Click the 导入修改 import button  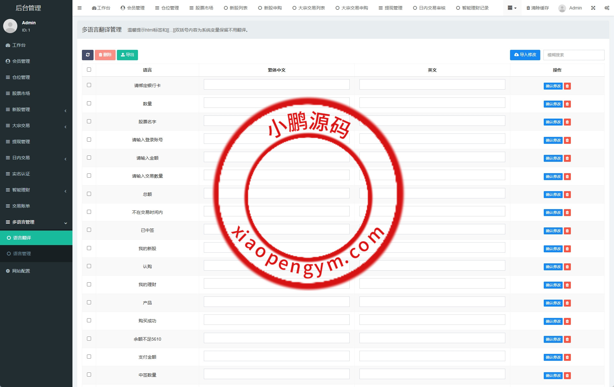(x=525, y=55)
